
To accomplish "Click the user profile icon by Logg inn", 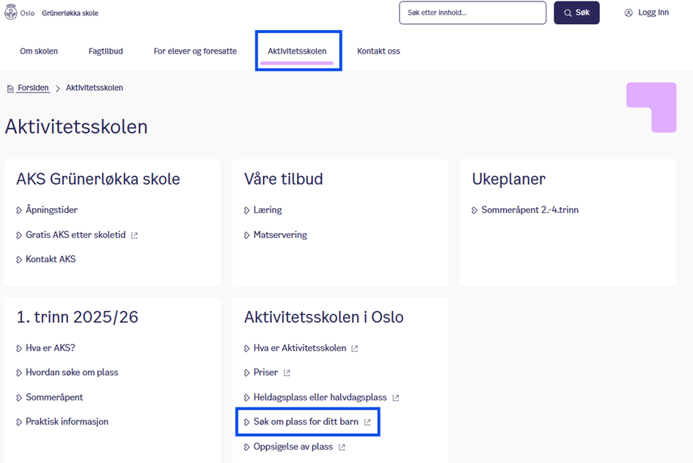I will coord(628,13).
